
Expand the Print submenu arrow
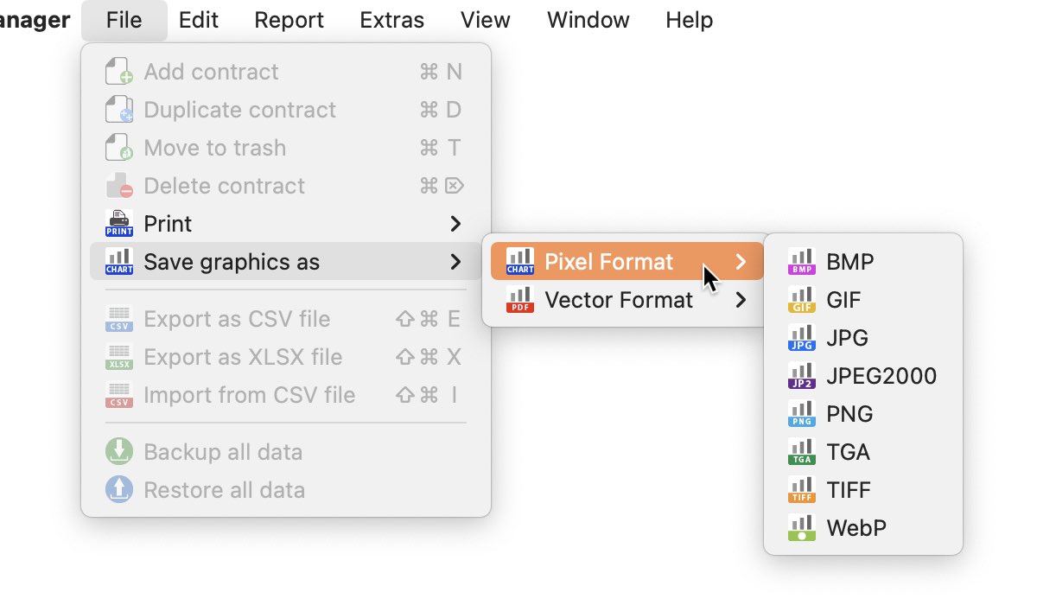coord(455,224)
